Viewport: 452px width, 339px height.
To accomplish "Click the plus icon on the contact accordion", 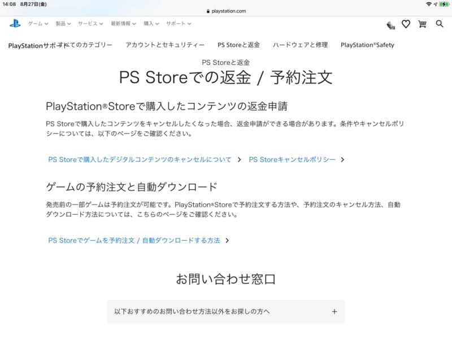I will [x=334, y=311].
